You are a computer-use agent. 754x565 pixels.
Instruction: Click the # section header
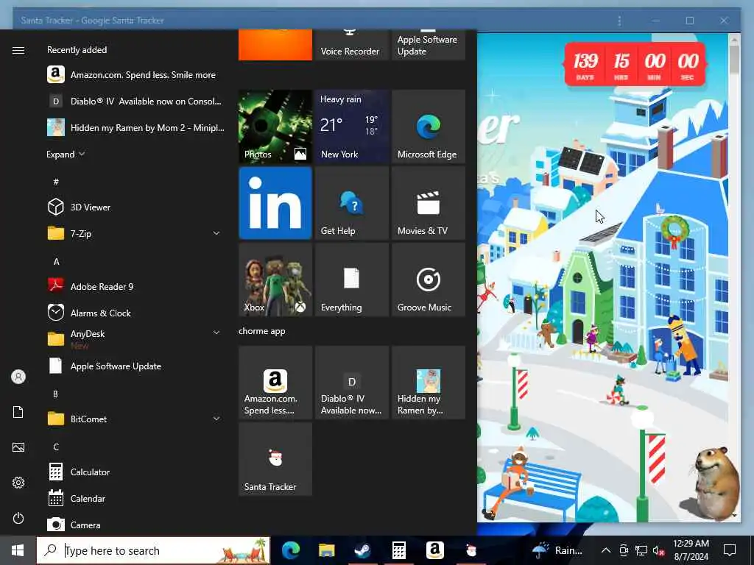56,182
